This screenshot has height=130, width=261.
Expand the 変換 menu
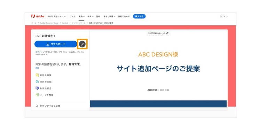coord(81,16)
